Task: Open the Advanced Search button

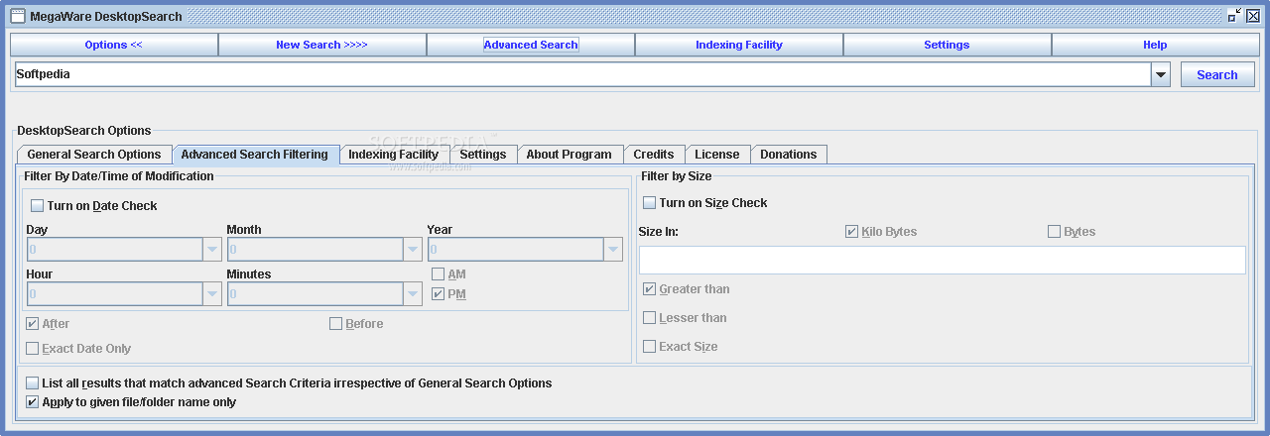Action: [x=531, y=45]
